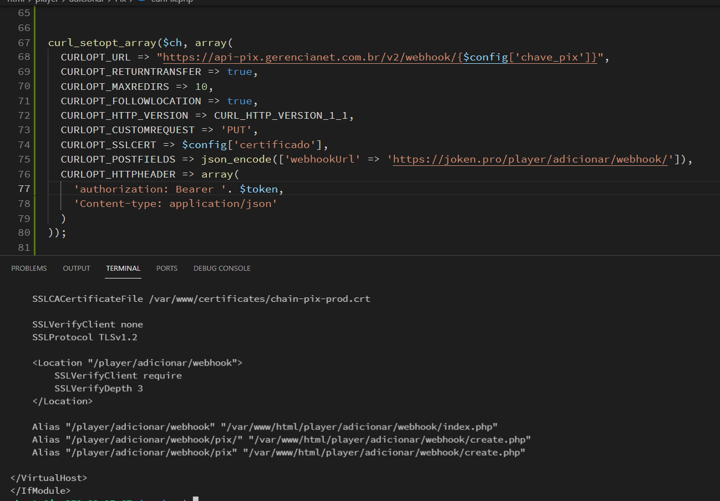This screenshot has width=720, height=501.
Task: Click the 'SSLProtocol TLSv1.2' terminal line
Action: pos(85,337)
